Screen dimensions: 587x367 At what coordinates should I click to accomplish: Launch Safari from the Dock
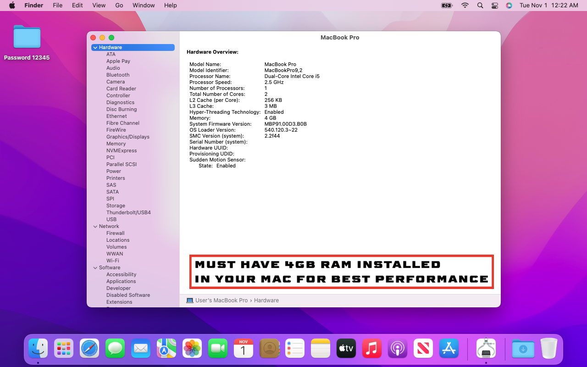tap(89, 349)
